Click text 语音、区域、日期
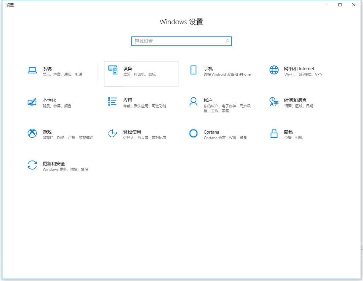Image resolution: width=363 pixels, height=281 pixels. tap(299, 106)
